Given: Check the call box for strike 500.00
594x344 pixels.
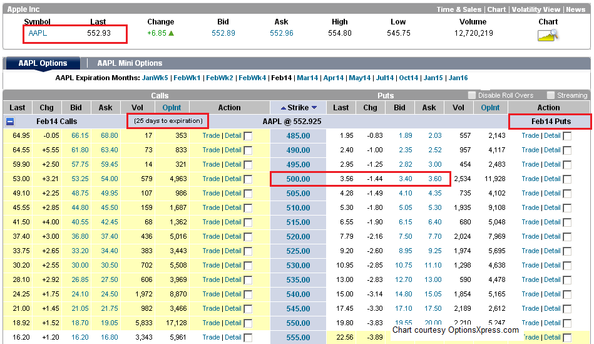Looking at the screenshot, I should [248, 179].
